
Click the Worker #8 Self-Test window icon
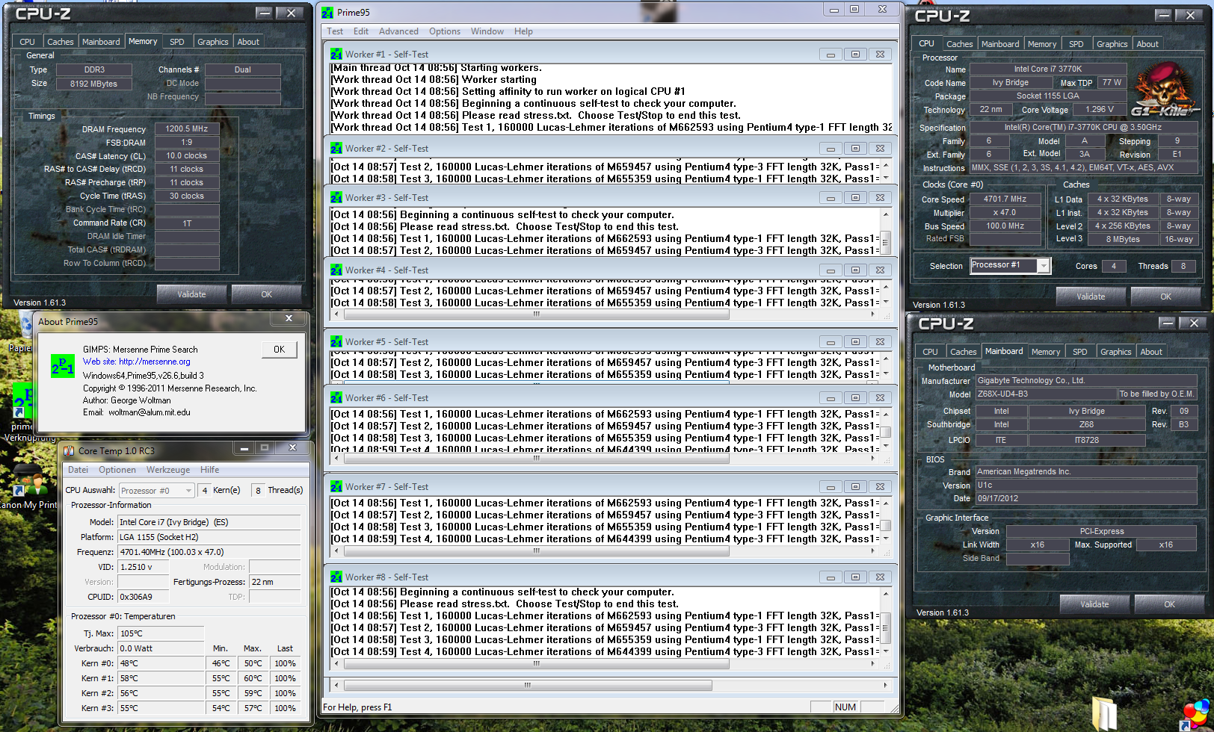click(336, 577)
